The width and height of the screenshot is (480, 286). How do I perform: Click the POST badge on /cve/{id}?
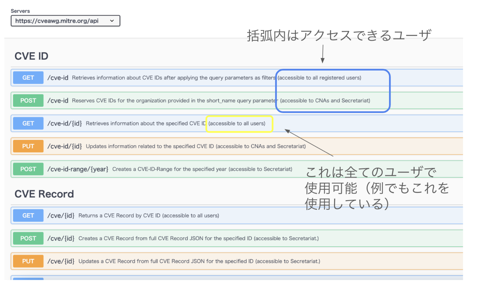(28, 238)
